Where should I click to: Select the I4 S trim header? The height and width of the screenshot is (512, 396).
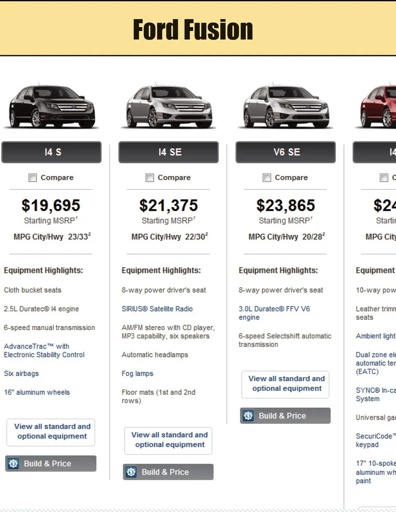tap(52, 152)
